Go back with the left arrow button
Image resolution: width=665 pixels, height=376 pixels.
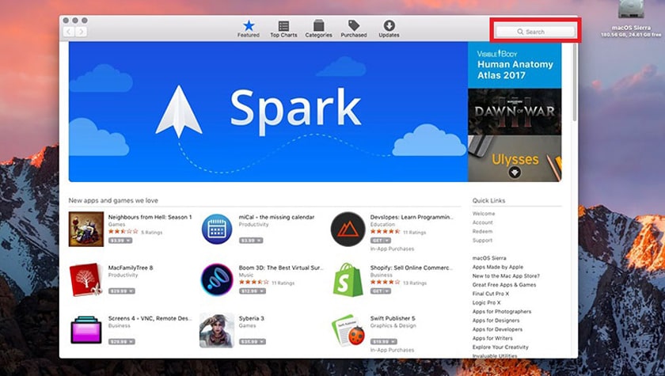pyautogui.click(x=69, y=32)
